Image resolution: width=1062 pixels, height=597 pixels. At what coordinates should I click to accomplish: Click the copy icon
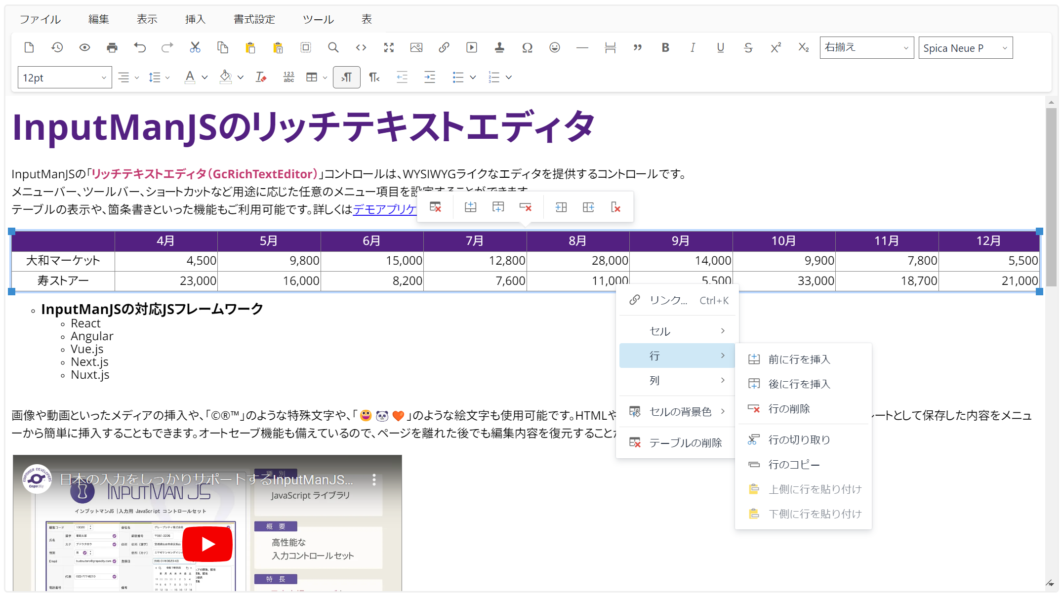tap(223, 47)
